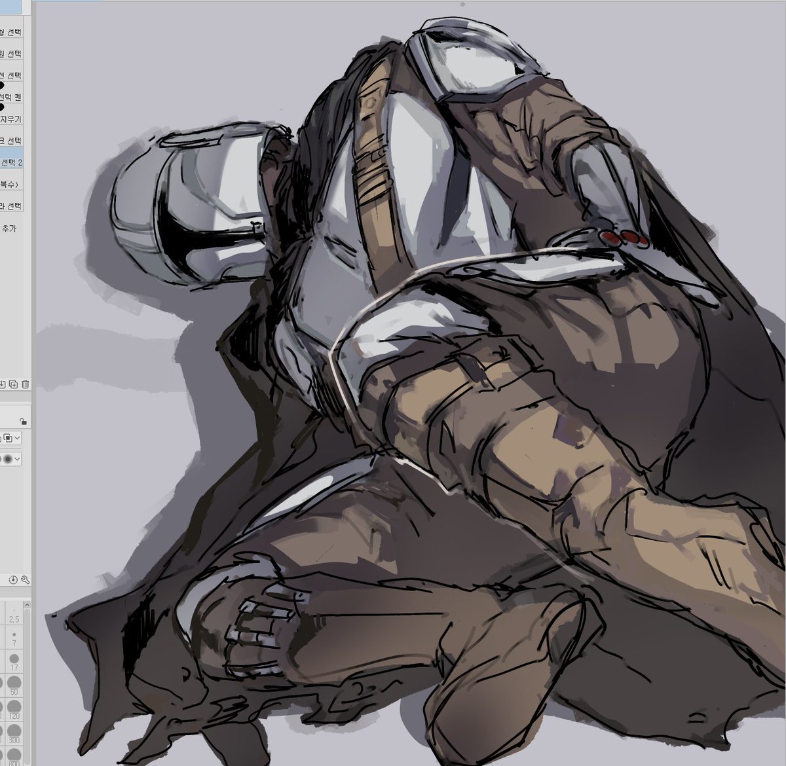Choose the 17 brush size preset

(x=14, y=663)
